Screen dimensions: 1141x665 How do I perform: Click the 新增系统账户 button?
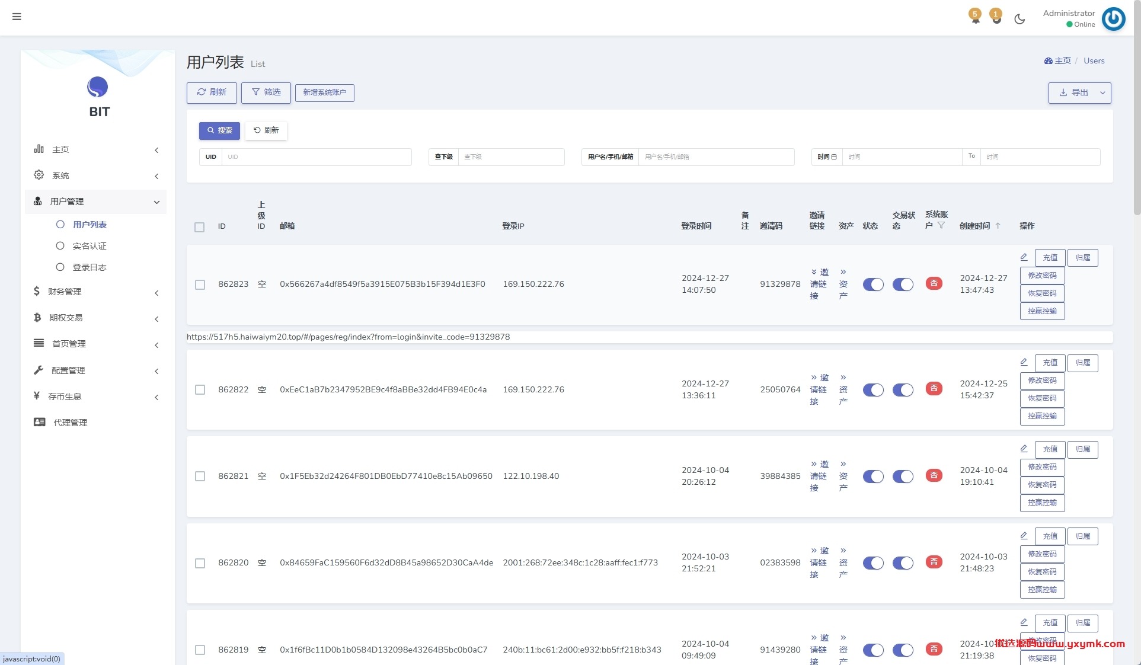coord(325,92)
